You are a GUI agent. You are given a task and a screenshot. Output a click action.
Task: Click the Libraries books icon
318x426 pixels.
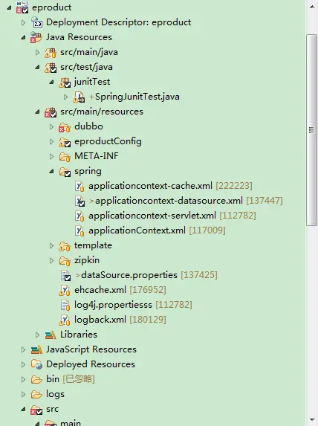pyautogui.click(x=51, y=335)
